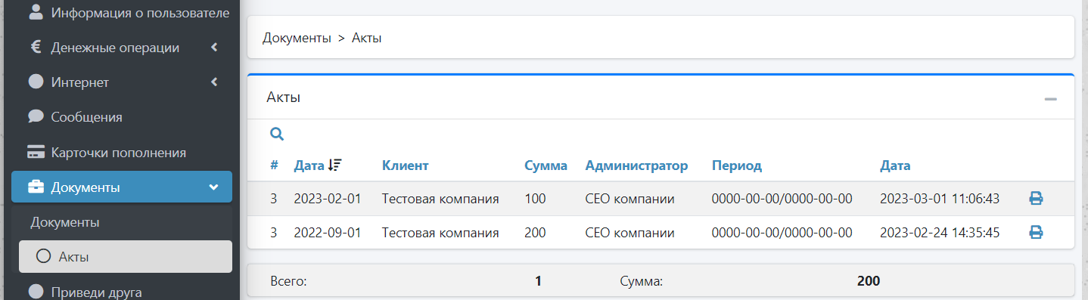Click timestamp 2023-03-01 11:06:43

(940, 199)
